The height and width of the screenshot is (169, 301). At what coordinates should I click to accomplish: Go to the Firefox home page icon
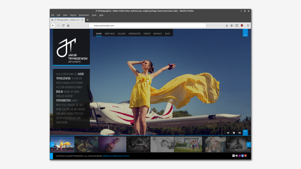(x=68, y=26)
